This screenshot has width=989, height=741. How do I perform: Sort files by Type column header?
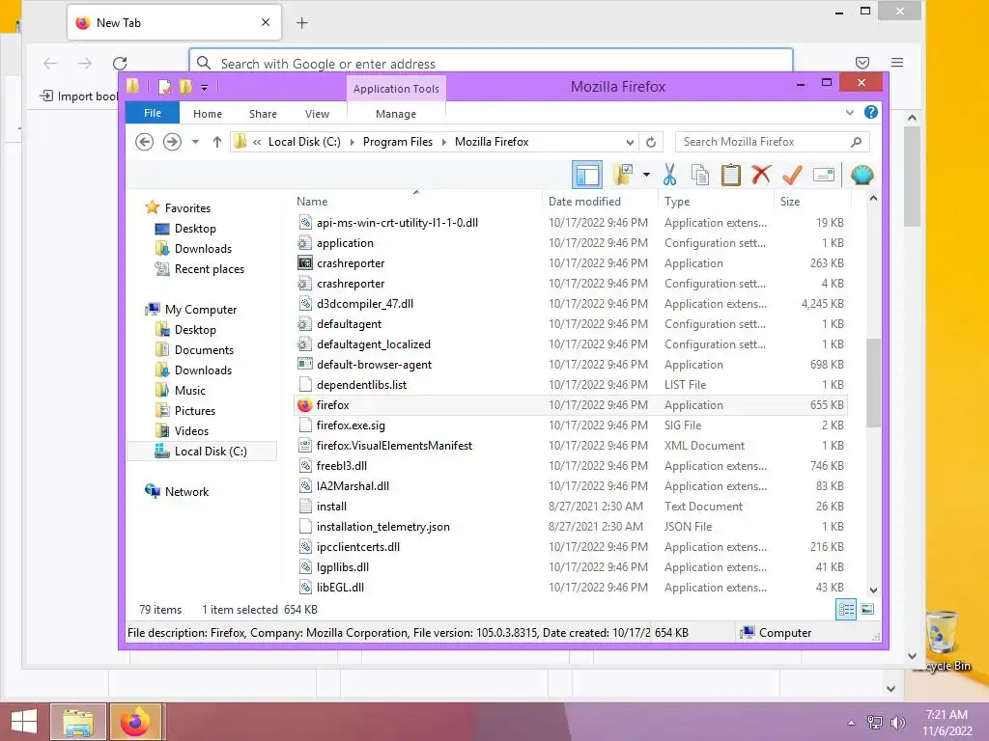[x=716, y=201]
